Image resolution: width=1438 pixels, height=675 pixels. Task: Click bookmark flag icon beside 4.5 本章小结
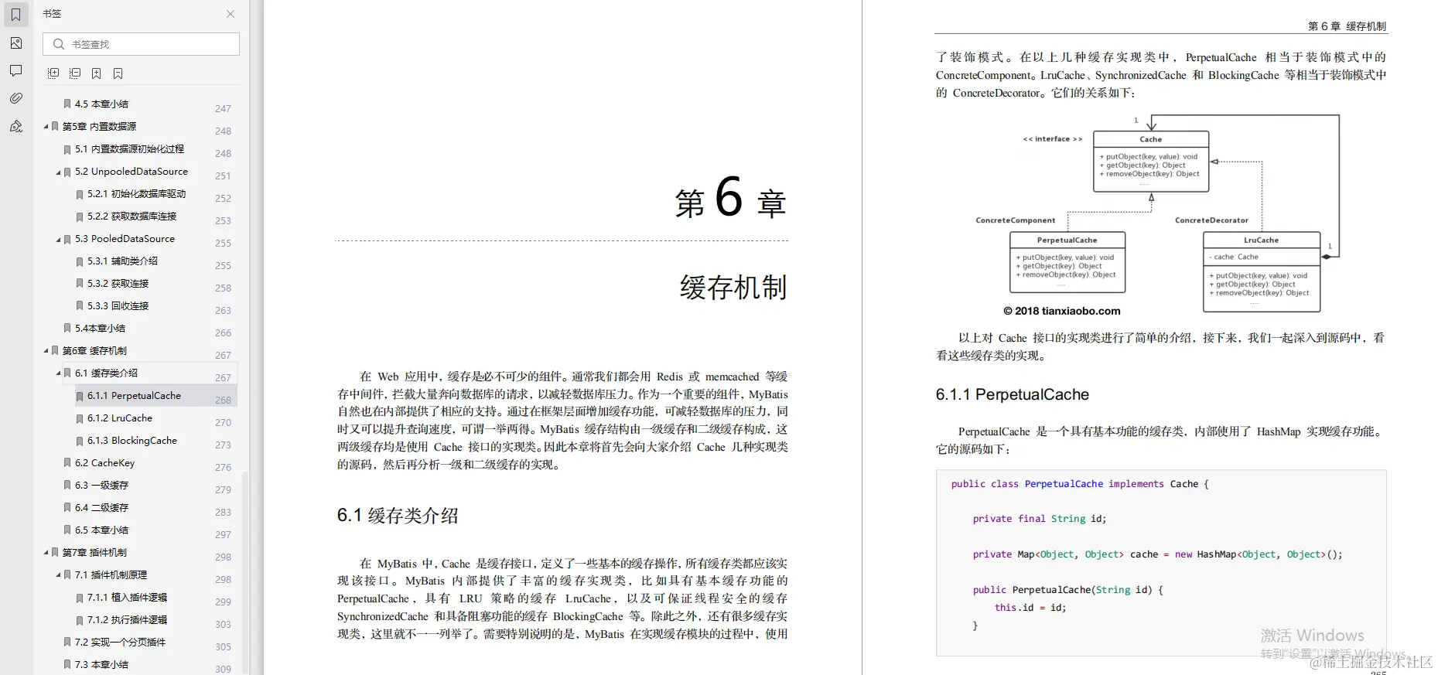click(x=67, y=104)
